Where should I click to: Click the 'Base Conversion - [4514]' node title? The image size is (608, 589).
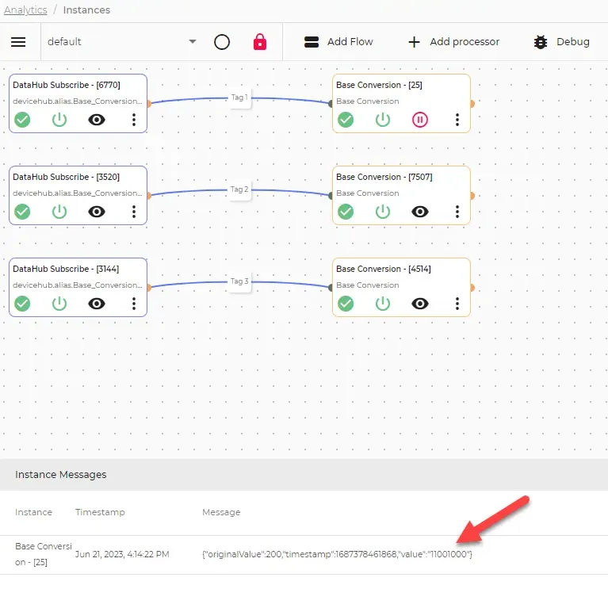click(x=384, y=269)
